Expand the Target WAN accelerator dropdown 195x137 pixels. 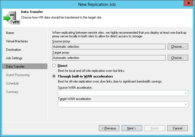tap(123, 104)
